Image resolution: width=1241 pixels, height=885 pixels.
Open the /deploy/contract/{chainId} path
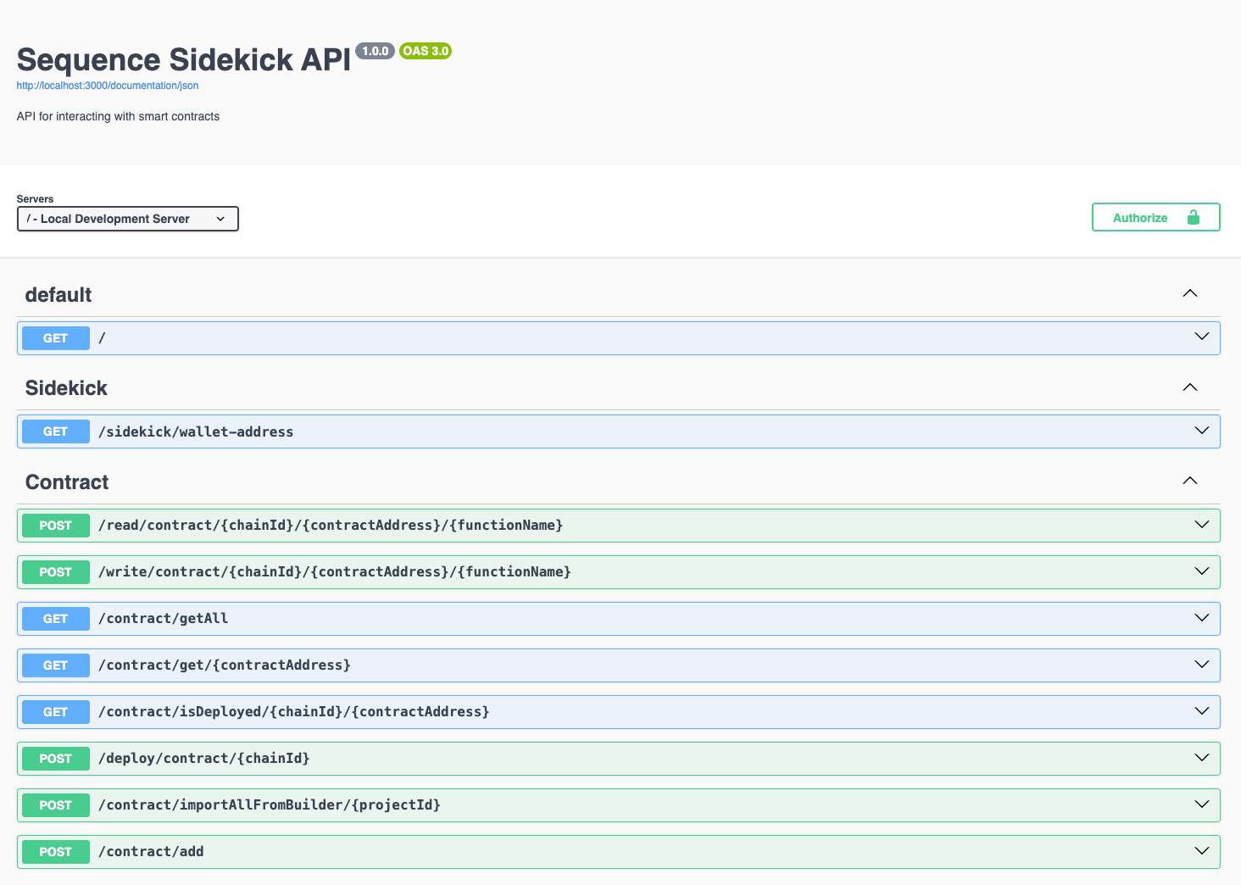pos(204,759)
